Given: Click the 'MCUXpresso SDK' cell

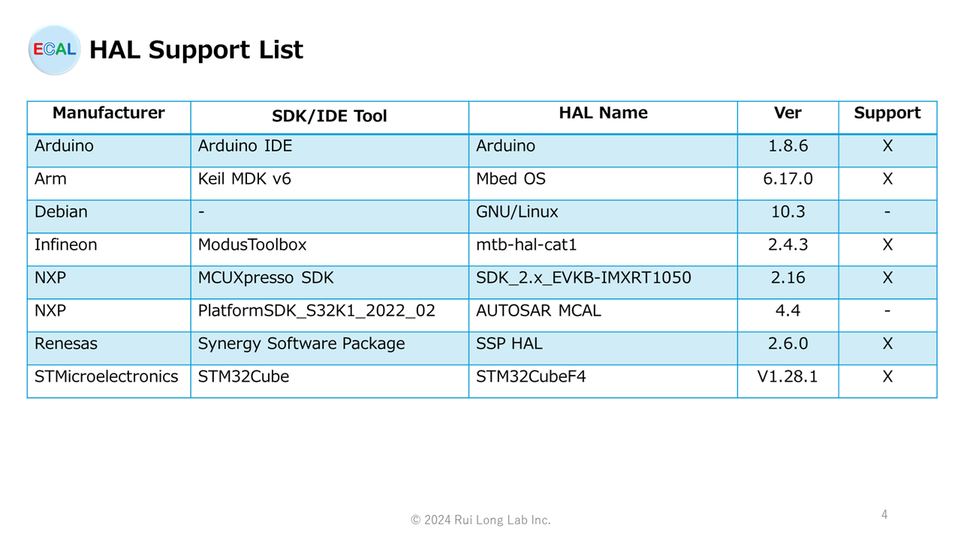Looking at the screenshot, I should point(330,283).
